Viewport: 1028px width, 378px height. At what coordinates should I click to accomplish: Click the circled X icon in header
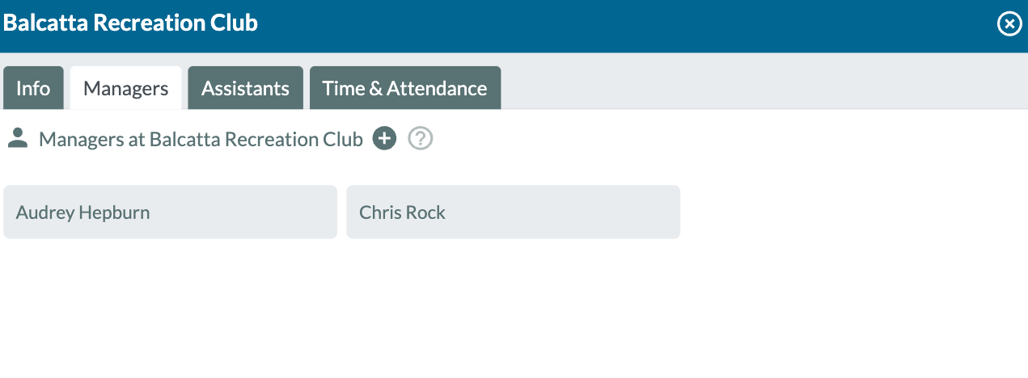pos(1009,24)
